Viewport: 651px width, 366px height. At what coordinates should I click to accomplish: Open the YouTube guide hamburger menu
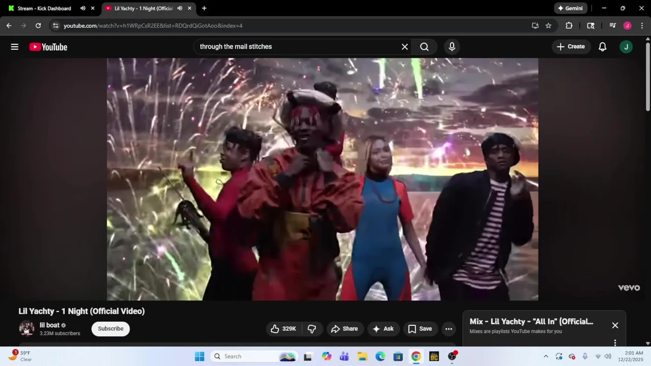(x=15, y=47)
